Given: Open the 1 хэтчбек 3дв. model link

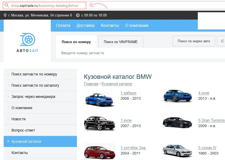Looking at the screenshot, I should [x=133, y=148].
